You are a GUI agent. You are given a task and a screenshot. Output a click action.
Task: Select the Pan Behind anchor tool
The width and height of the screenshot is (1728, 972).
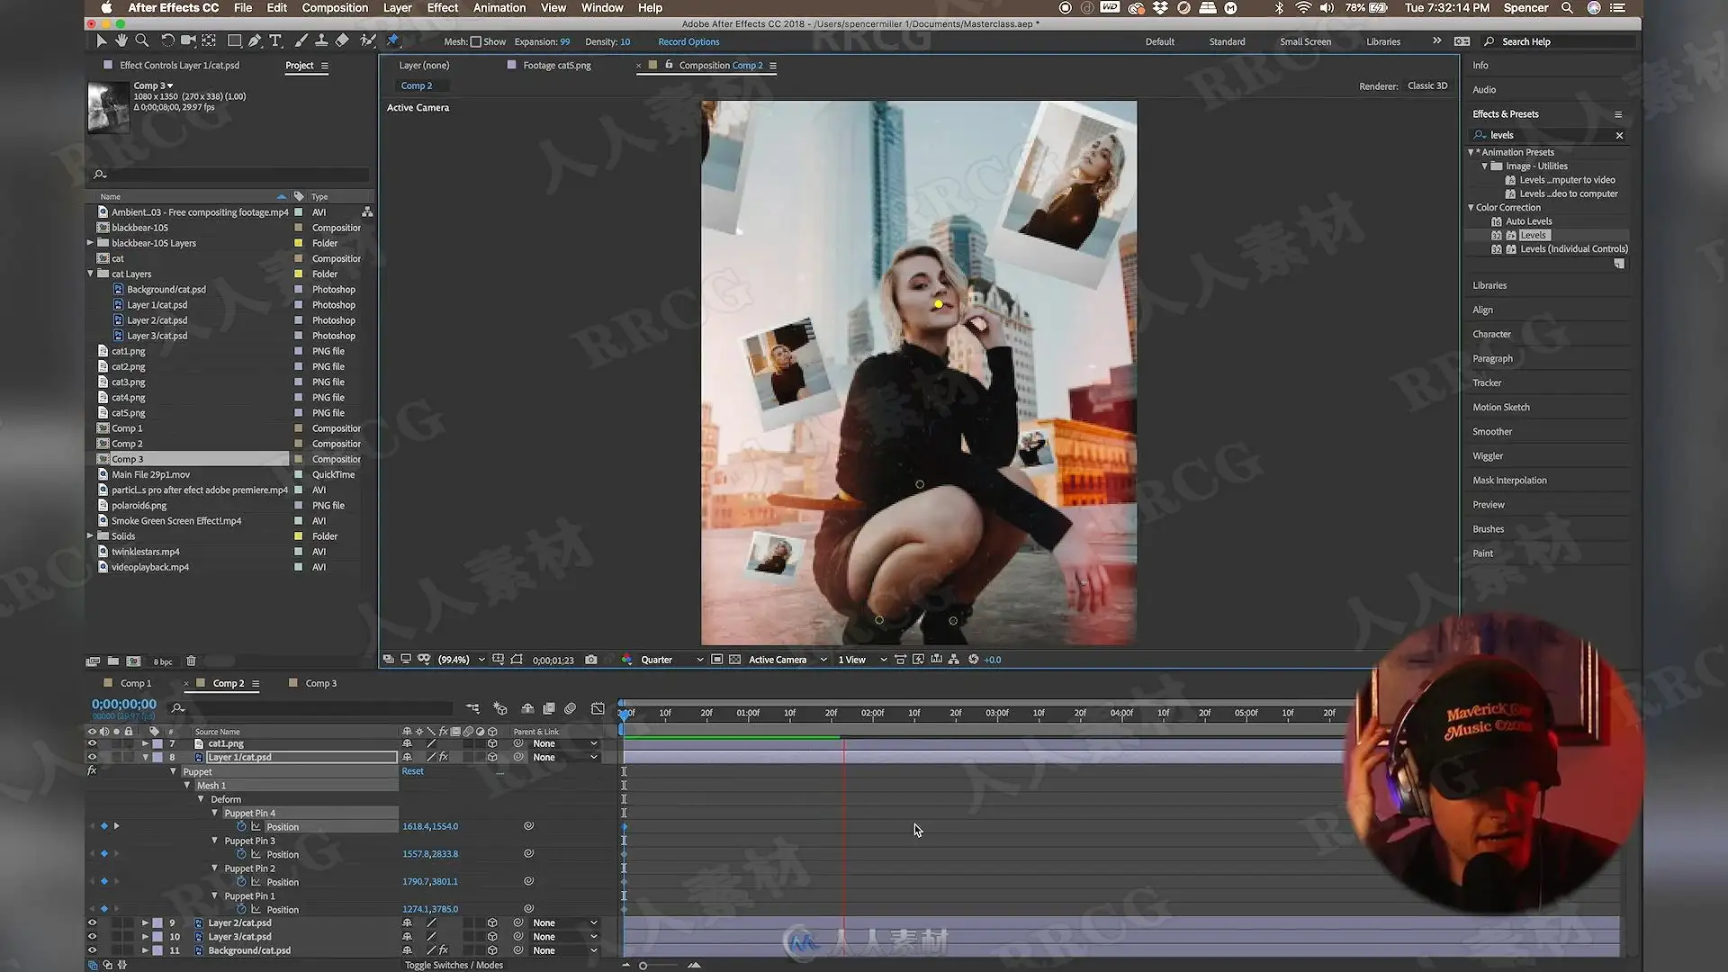pyautogui.click(x=209, y=40)
